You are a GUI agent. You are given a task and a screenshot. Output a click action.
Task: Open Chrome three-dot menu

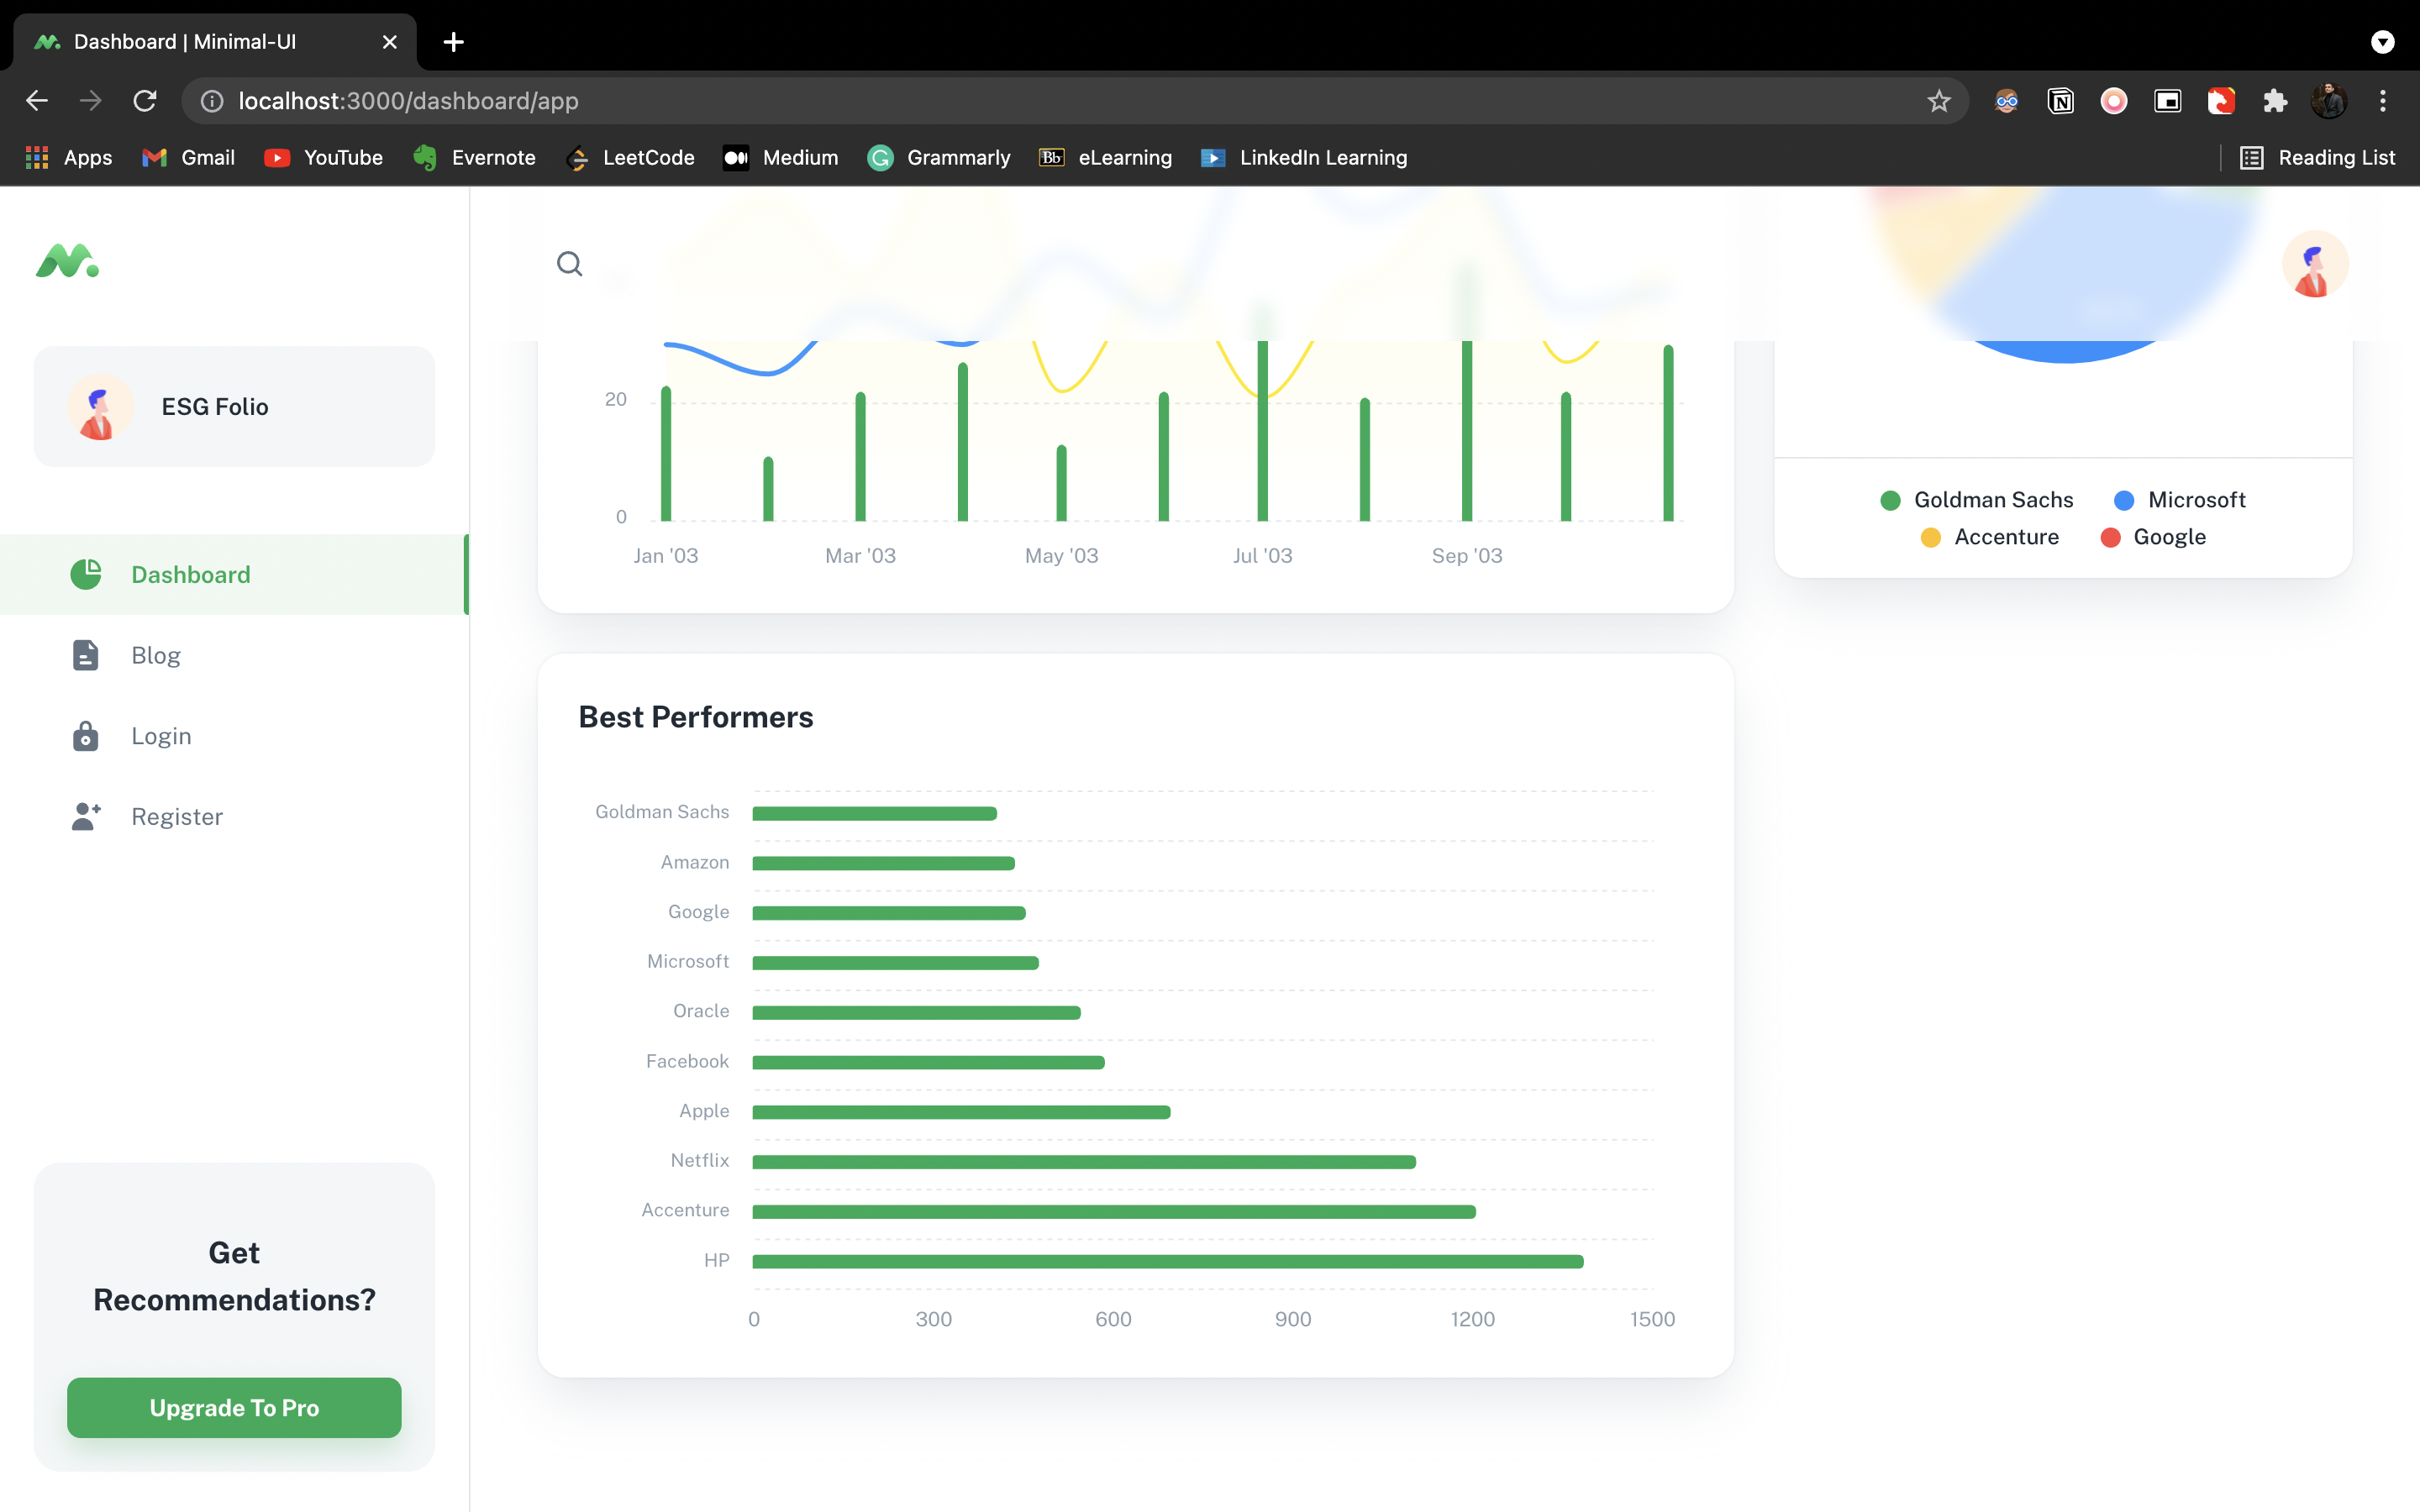2382,101
